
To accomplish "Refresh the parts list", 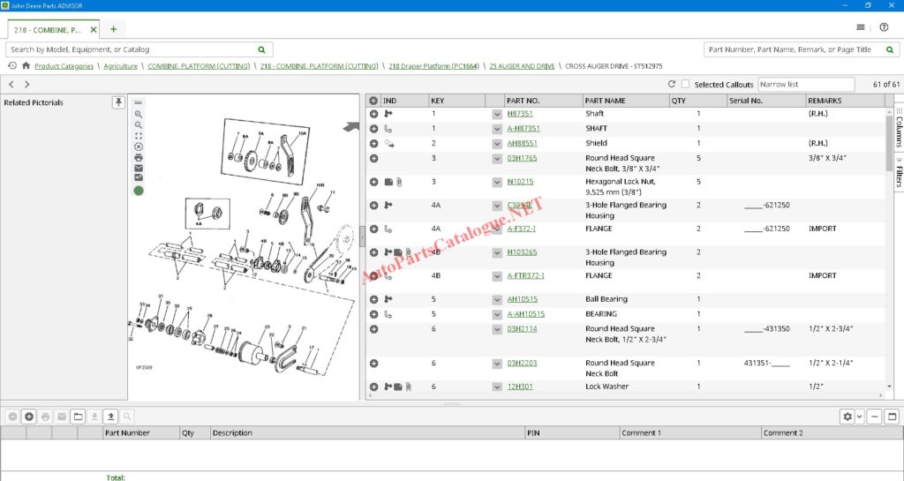I will (x=672, y=85).
